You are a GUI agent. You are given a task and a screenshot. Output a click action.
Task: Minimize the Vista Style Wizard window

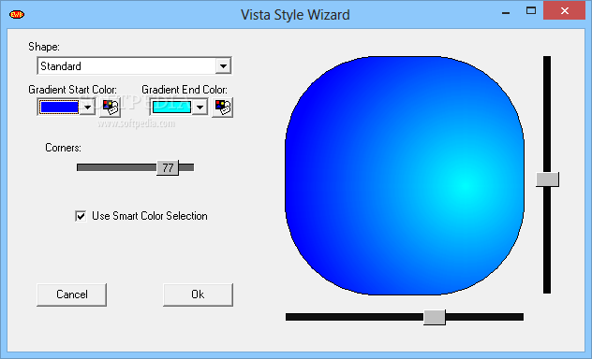point(506,13)
